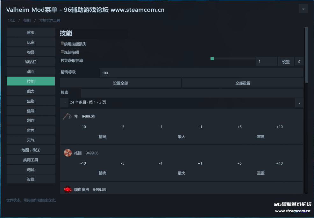Open the 建筑 section
This screenshot has height=218, width=314.
pos(31,111)
